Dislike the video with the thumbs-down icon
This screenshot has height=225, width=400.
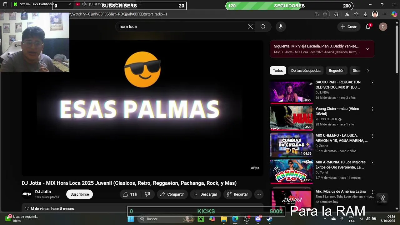(x=147, y=194)
